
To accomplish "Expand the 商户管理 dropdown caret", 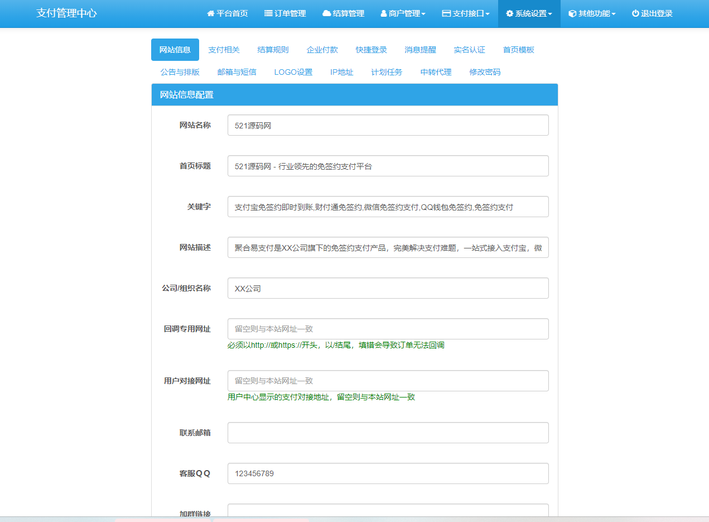I will 423,14.
